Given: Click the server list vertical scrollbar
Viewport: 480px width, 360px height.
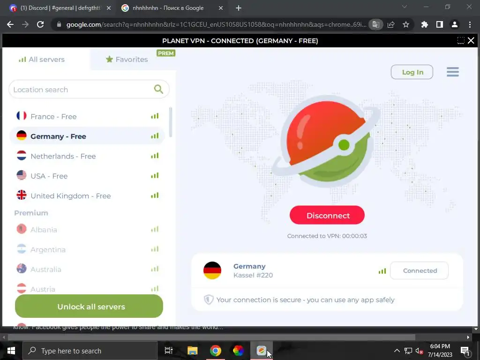Looking at the screenshot, I should click(171, 122).
